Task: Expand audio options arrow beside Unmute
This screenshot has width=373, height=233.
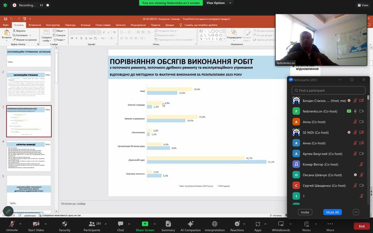Action: point(20,224)
